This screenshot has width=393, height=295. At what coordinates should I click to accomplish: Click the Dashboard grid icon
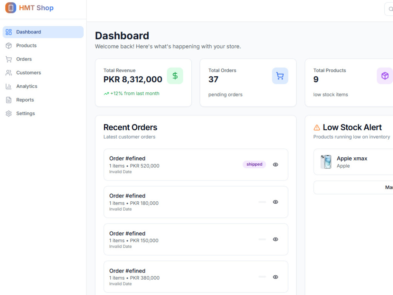click(9, 32)
